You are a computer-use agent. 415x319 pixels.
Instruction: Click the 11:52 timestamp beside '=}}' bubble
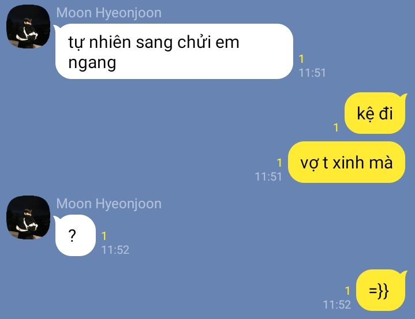tap(337, 305)
